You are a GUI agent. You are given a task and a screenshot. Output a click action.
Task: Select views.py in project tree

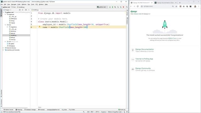[x=13, y=40]
